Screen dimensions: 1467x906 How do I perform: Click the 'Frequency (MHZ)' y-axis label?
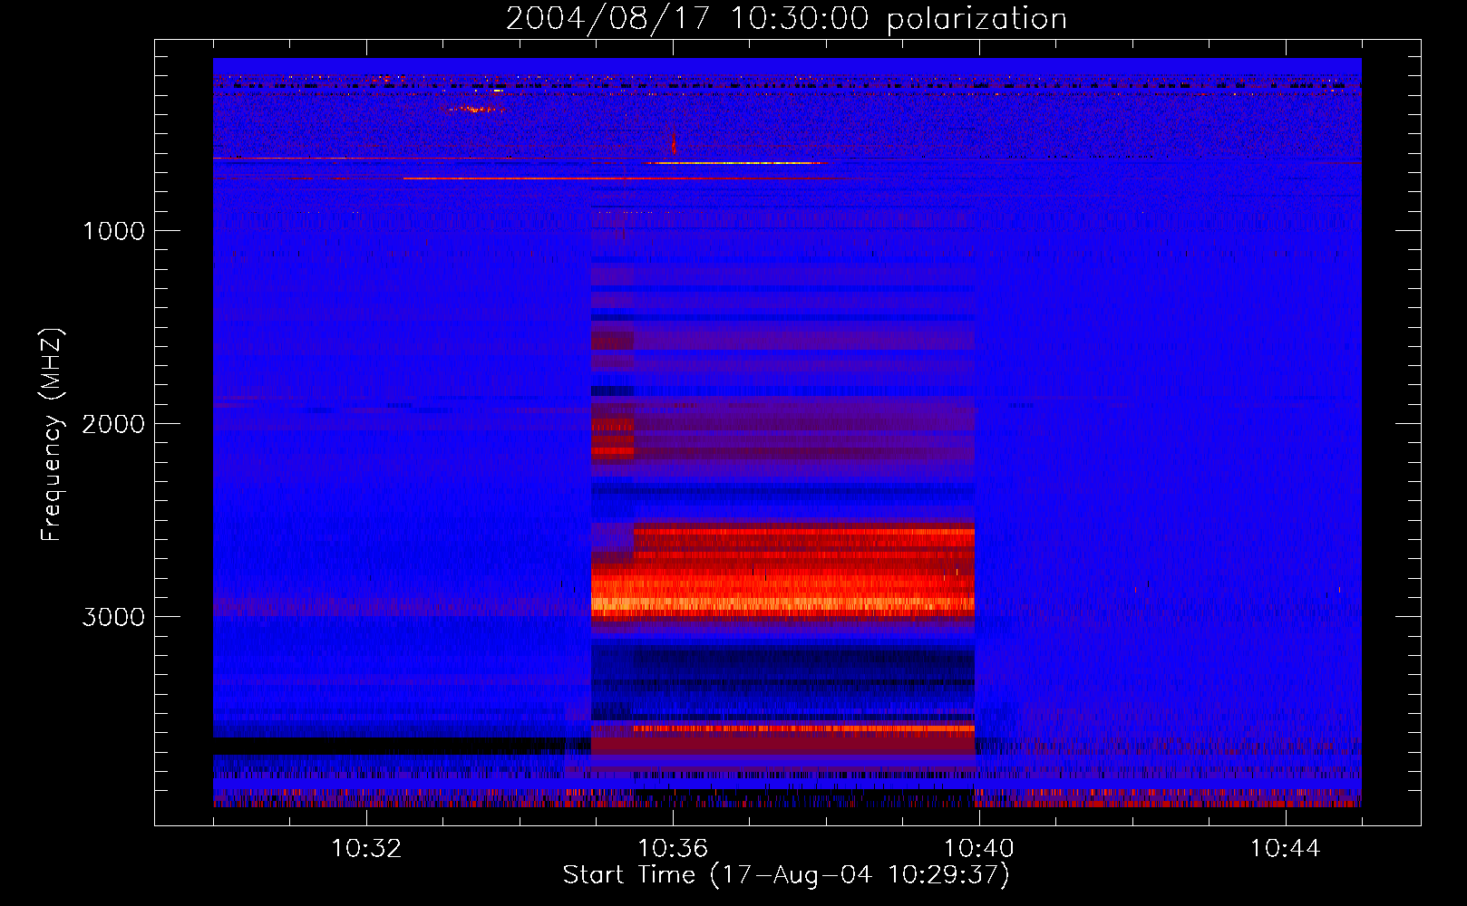tap(52, 435)
